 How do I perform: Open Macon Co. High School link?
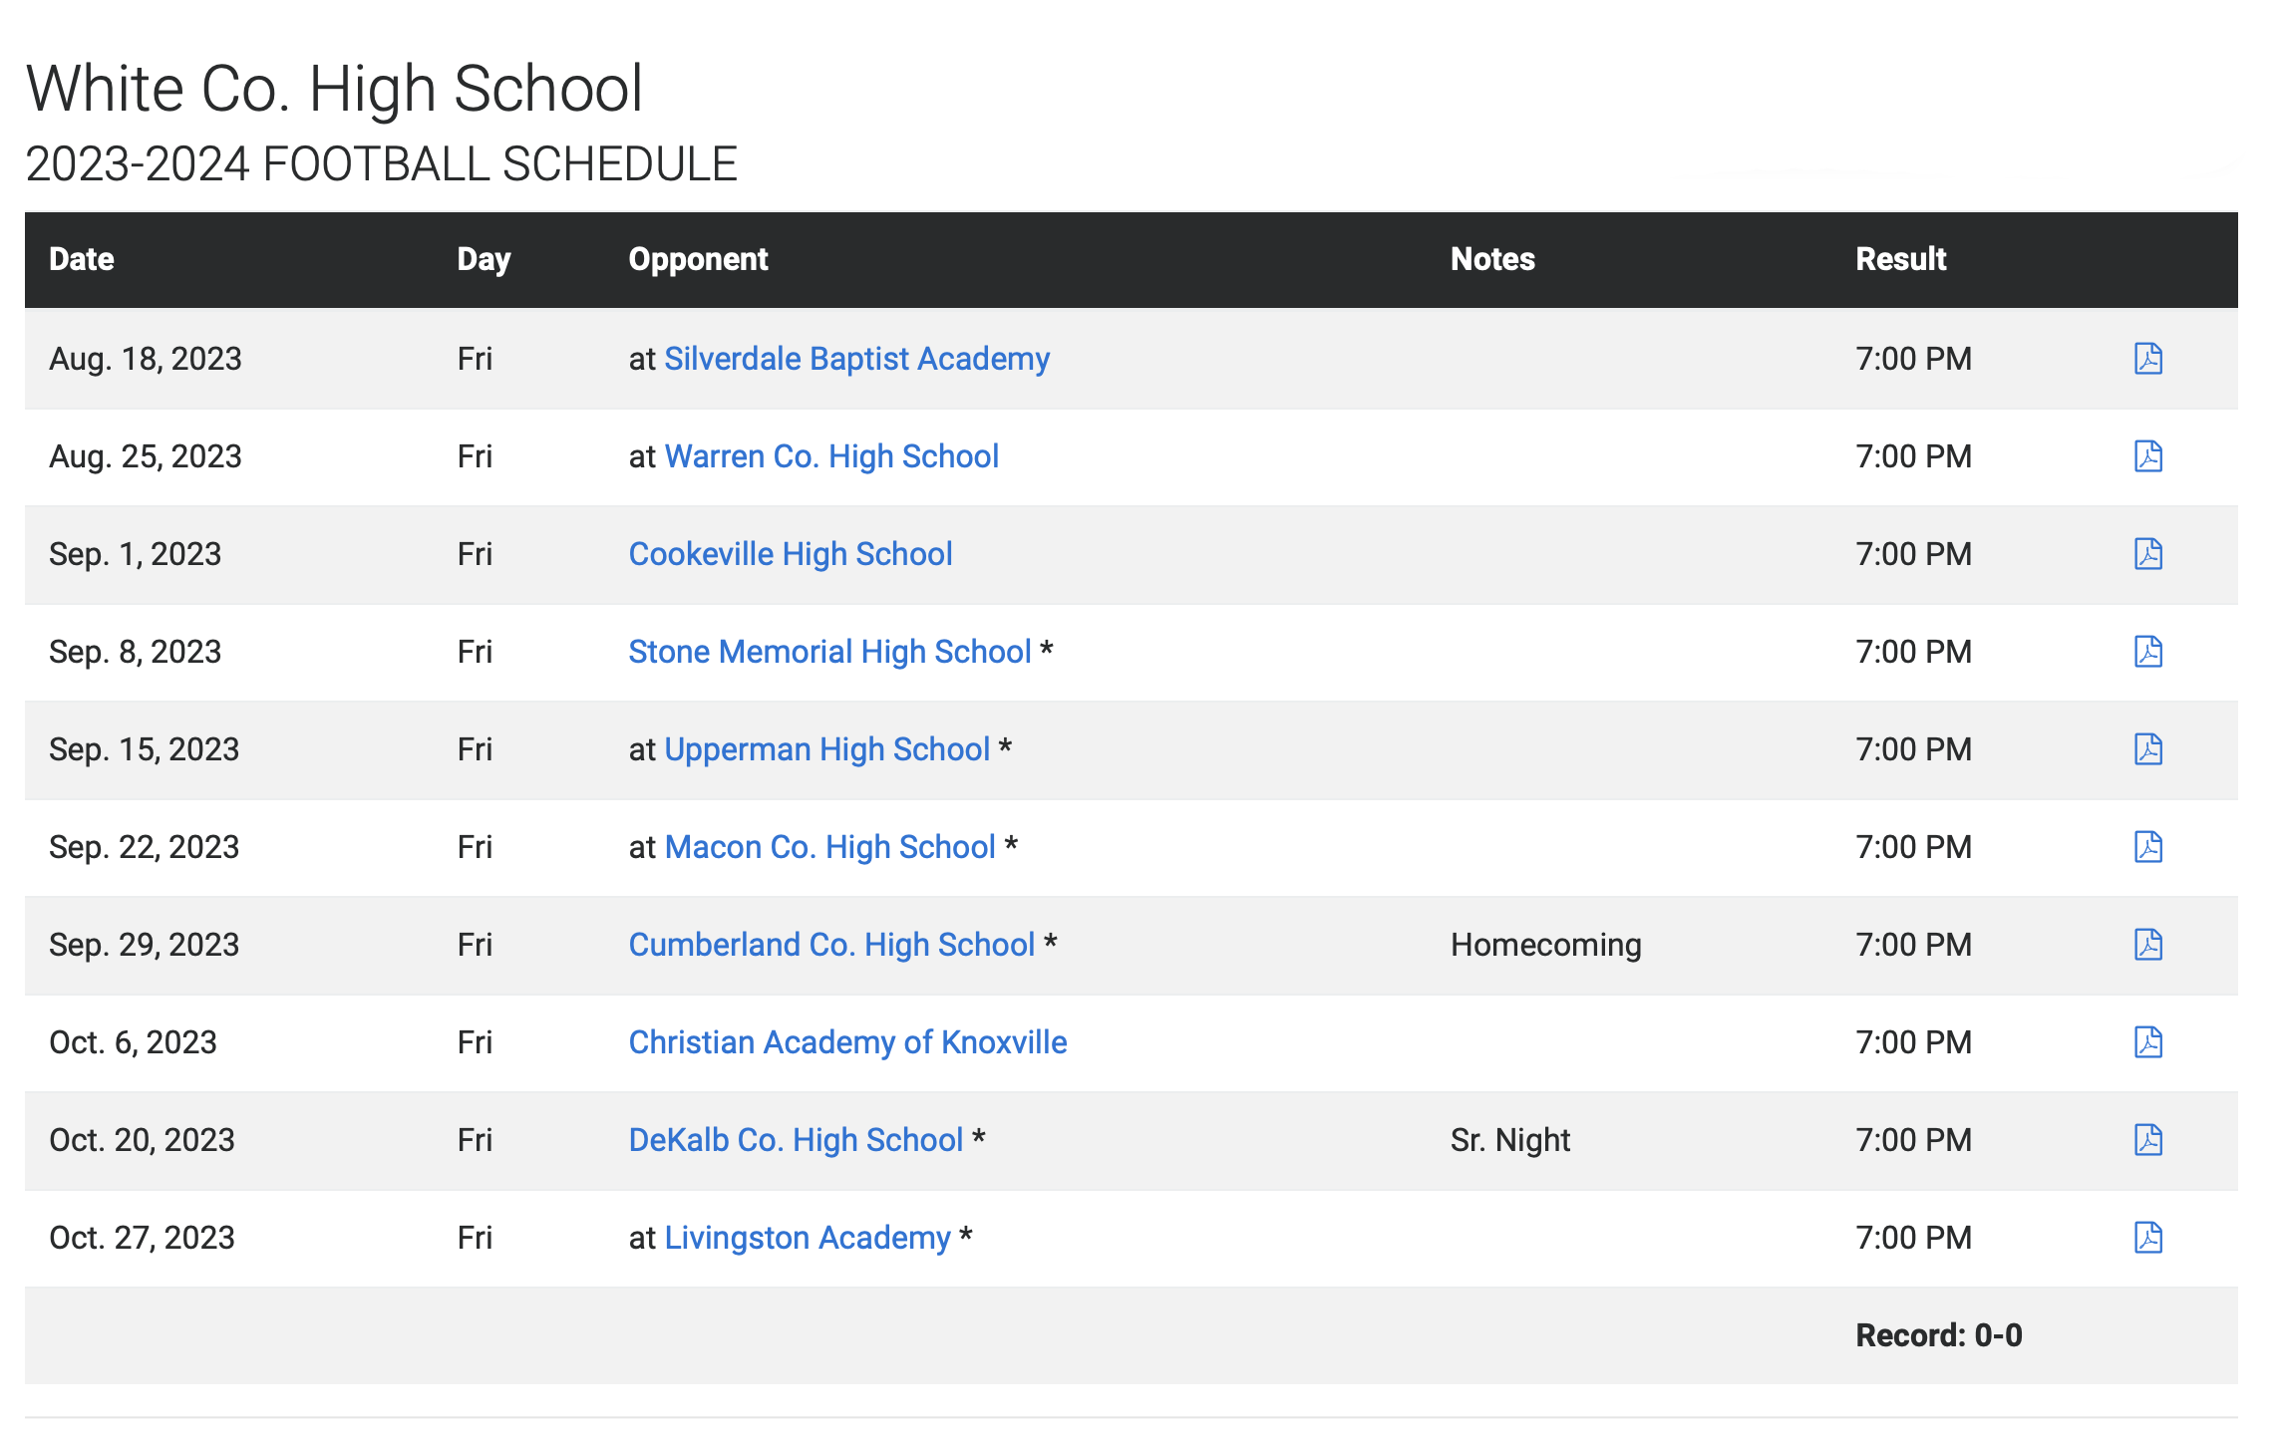click(x=829, y=847)
